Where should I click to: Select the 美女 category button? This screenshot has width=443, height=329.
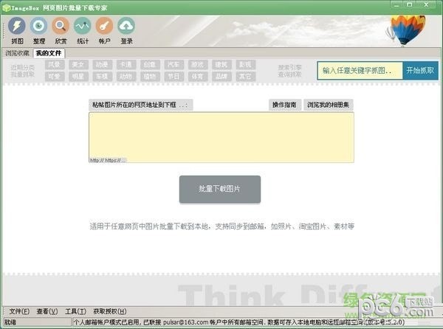(x=78, y=65)
